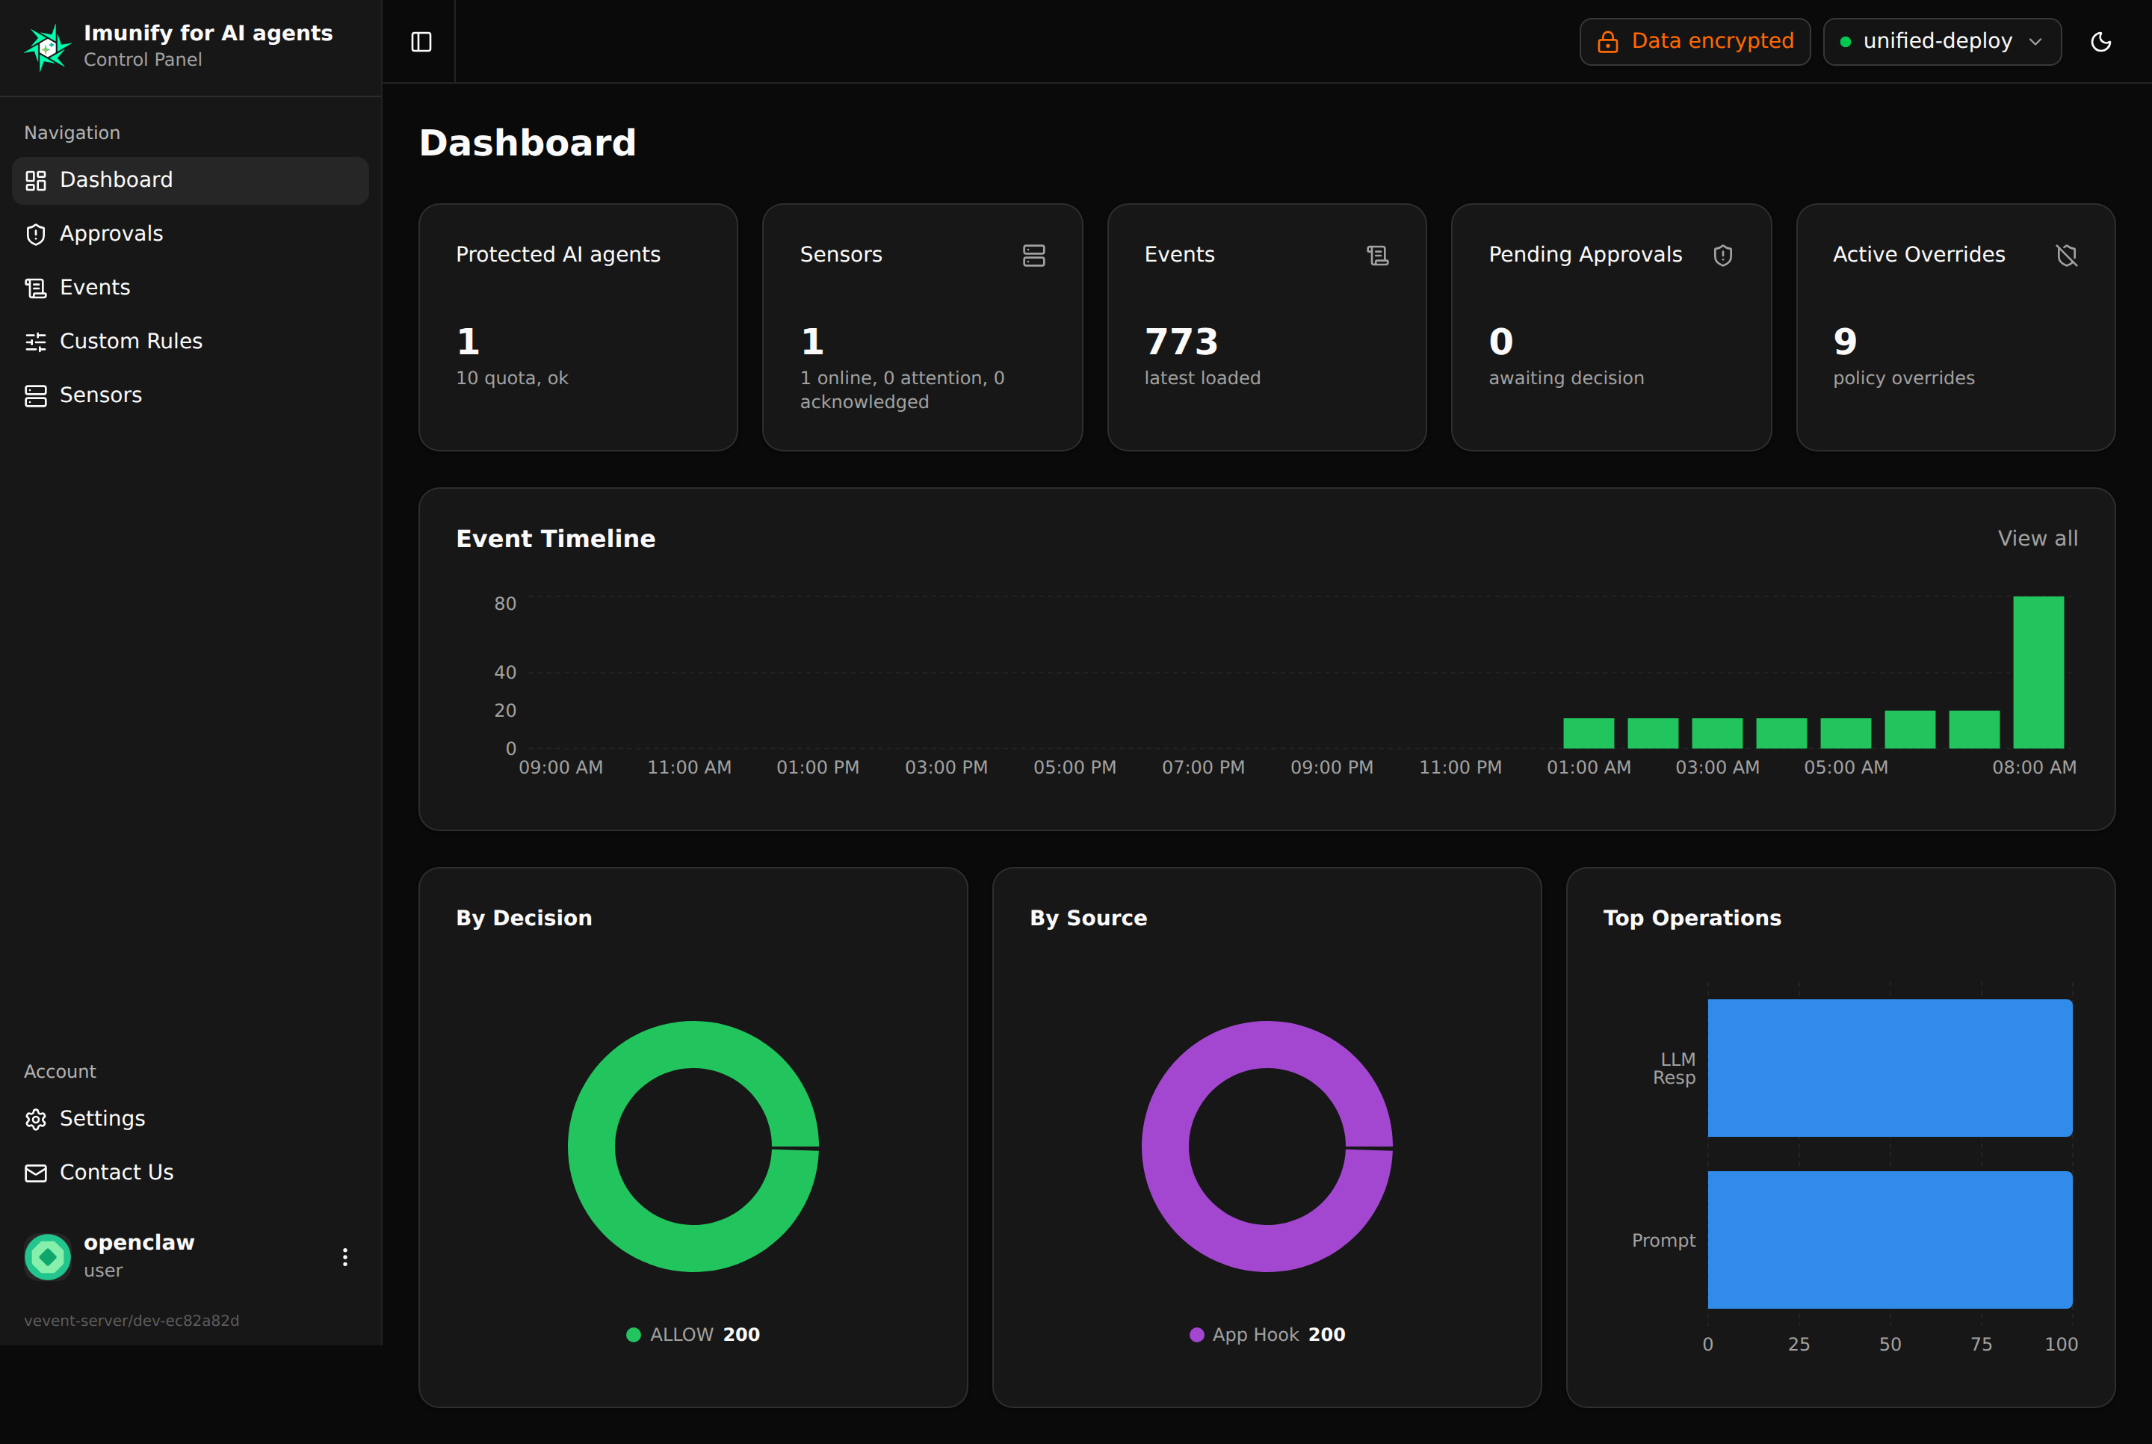Collapse sidebar with the panel toggle icon
This screenshot has height=1444, width=2152.
(421, 41)
